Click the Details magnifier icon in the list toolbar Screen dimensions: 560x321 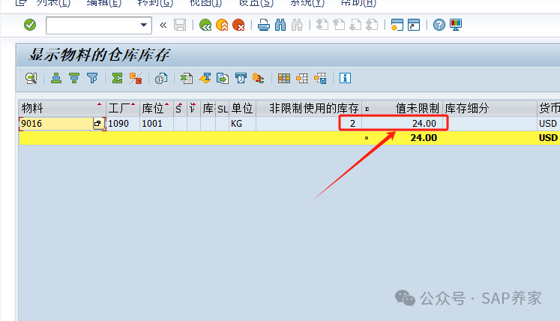tap(31, 78)
